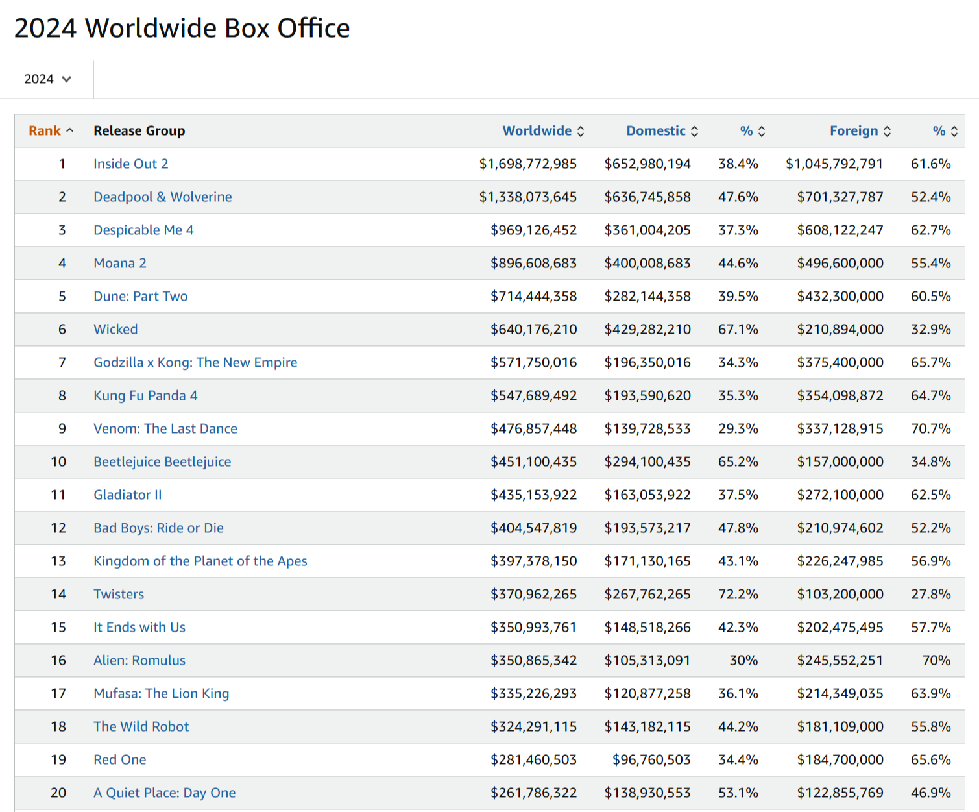The width and height of the screenshot is (979, 812).
Task: Select worldwide value $1,698,772,985
Action: pos(528,164)
